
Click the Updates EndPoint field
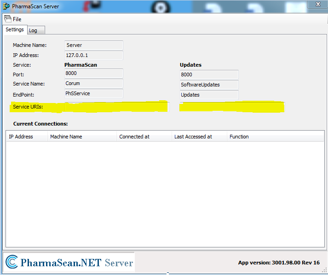click(x=209, y=95)
